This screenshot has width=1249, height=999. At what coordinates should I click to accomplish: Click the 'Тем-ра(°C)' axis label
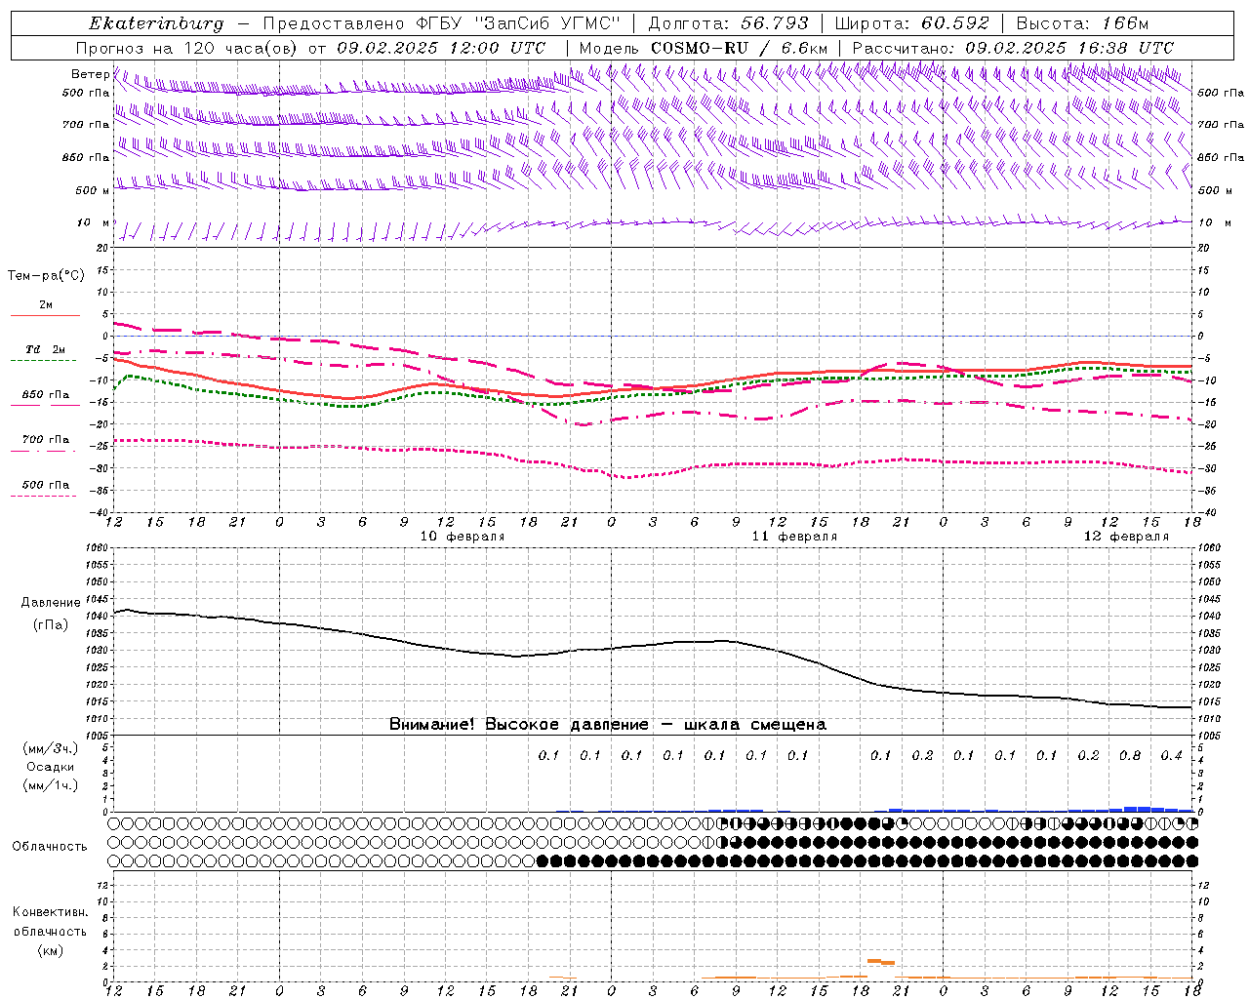point(46,276)
